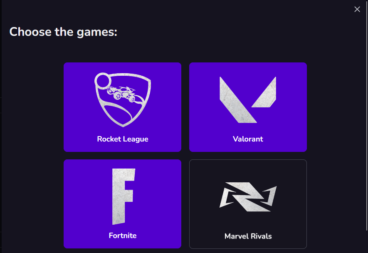Click the "Marvel Rivals" caption text

248,236
